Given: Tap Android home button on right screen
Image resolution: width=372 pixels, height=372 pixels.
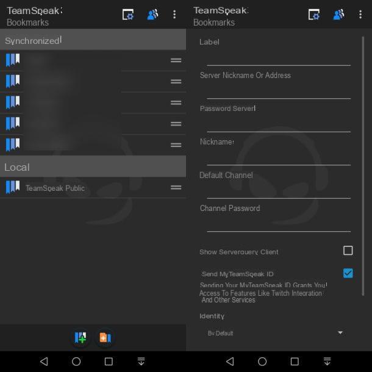Looking at the screenshot, I should [x=262, y=361].
